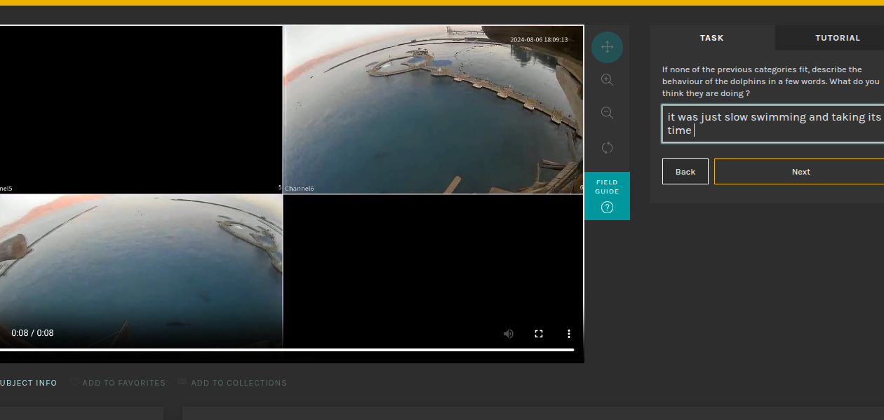Open the video's three-dot options menu
The image size is (884, 420).
(x=569, y=334)
